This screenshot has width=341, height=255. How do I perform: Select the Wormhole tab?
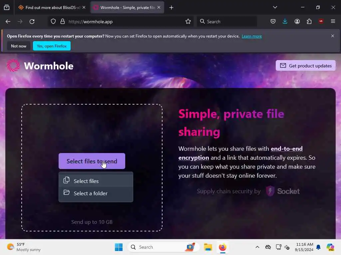coord(127,8)
